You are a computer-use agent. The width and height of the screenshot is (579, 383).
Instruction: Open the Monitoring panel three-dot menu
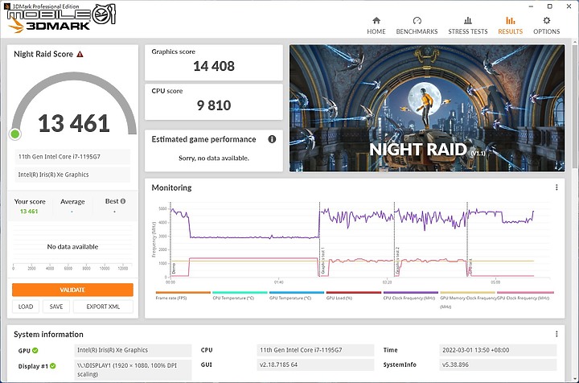(556, 187)
